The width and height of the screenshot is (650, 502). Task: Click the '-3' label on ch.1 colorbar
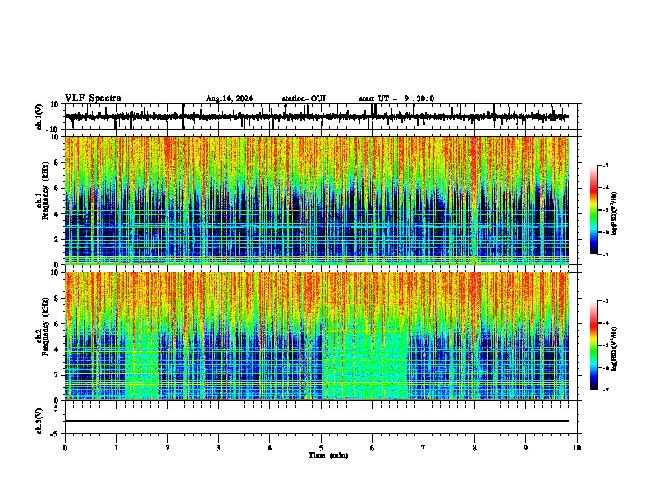605,165
